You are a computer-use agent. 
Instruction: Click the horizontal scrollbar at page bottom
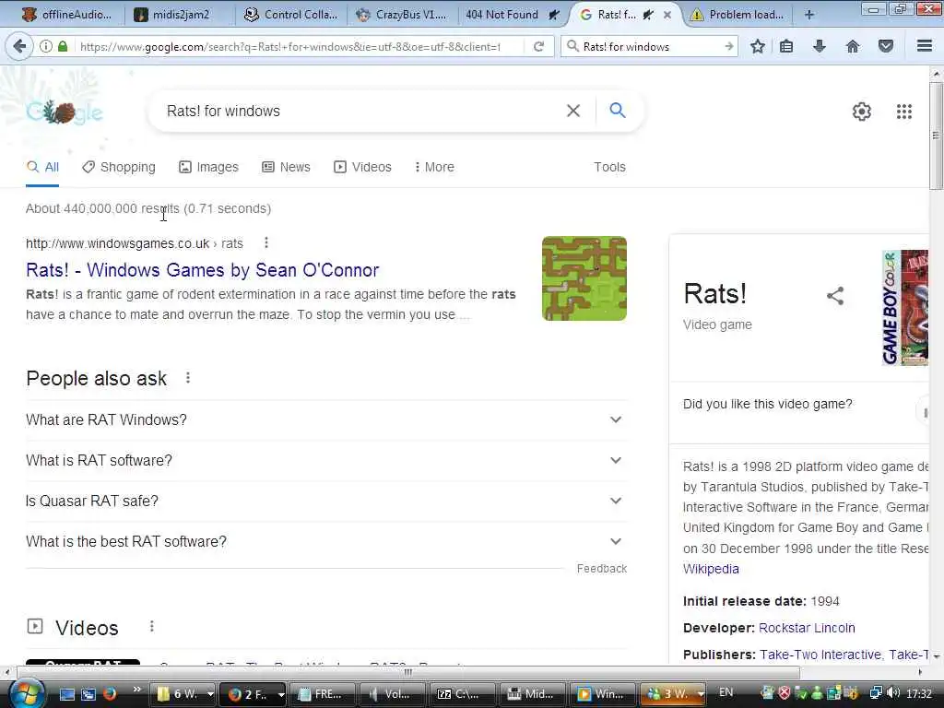(x=407, y=672)
